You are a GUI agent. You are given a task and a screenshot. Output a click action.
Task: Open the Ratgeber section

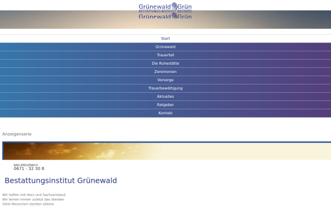point(165,105)
